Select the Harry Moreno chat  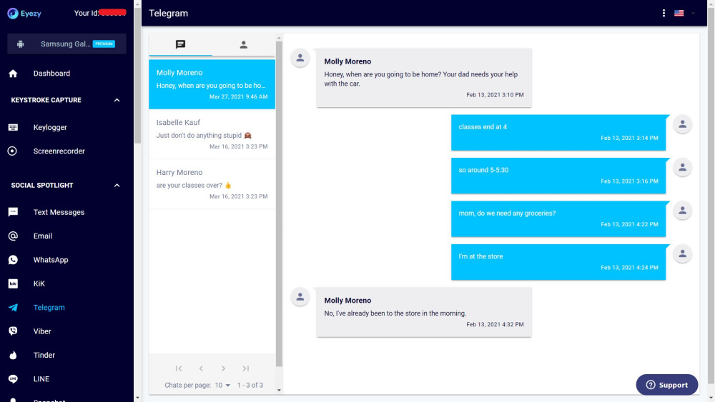(212, 184)
